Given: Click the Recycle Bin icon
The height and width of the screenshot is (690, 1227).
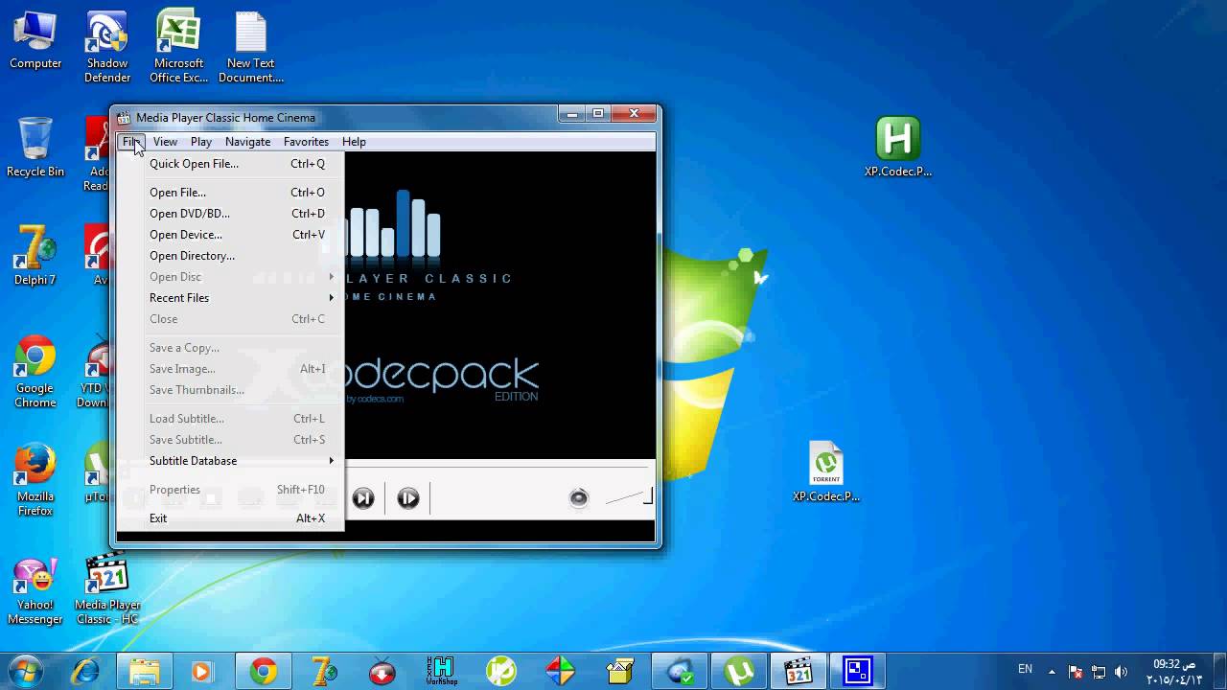Looking at the screenshot, I should click(35, 148).
